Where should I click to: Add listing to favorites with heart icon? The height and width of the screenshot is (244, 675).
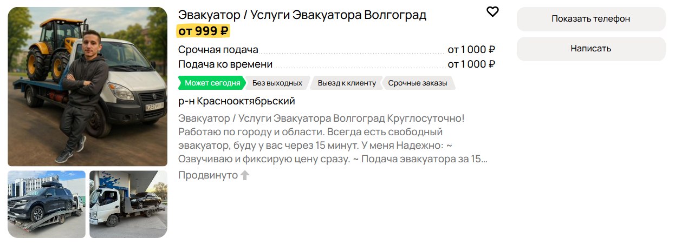(x=492, y=12)
